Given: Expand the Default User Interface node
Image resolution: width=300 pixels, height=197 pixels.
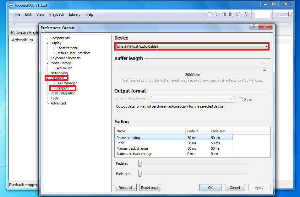Looking at the screenshot, I should [54, 53].
